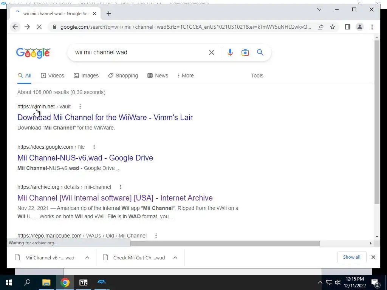Open search Tools
Screen dimensions: 387x290
[x=257, y=76]
